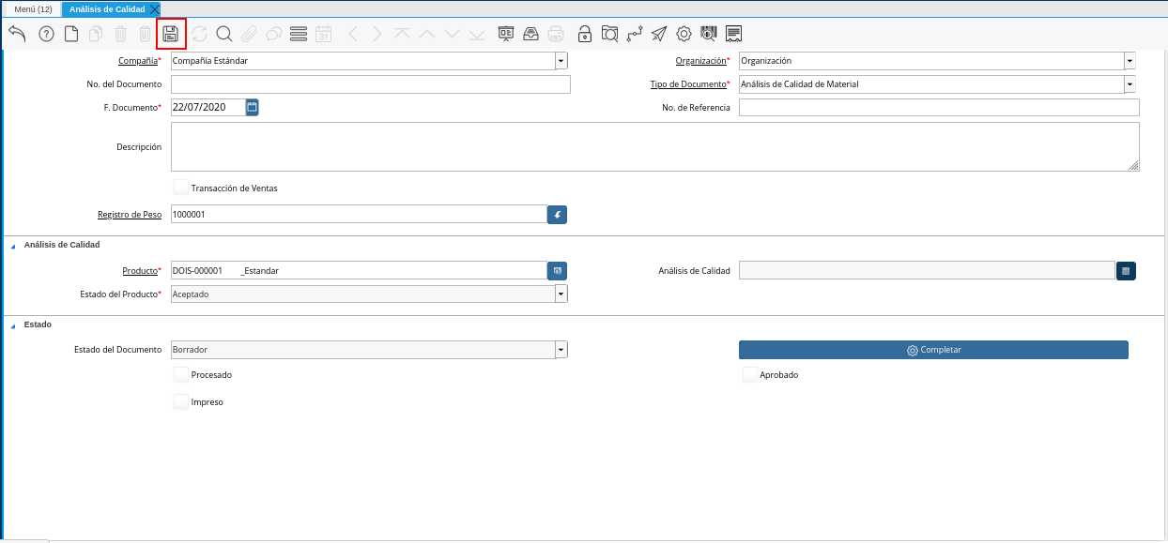The width and height of the screenshot is (1168, 543).
Task: Open the Producto search lookup button
Action: 558,270
